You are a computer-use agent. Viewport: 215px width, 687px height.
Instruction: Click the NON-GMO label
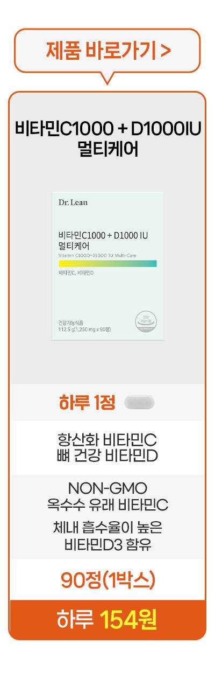pyautogui.click(x=107, y=489)
